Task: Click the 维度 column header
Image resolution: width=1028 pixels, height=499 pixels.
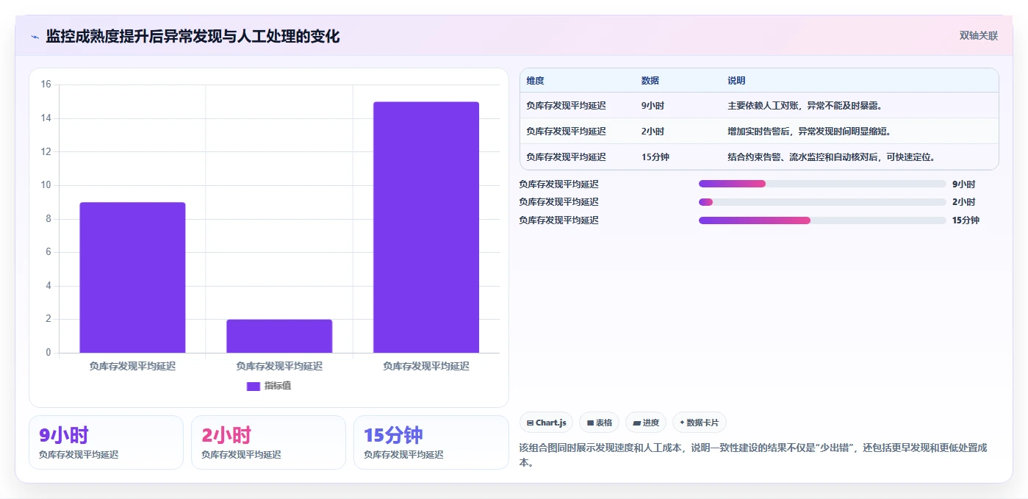Action: 535,81
